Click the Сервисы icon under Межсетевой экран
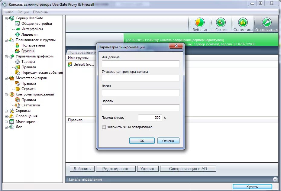The width and height of the screenshot is (281, 191). (18, 89)
